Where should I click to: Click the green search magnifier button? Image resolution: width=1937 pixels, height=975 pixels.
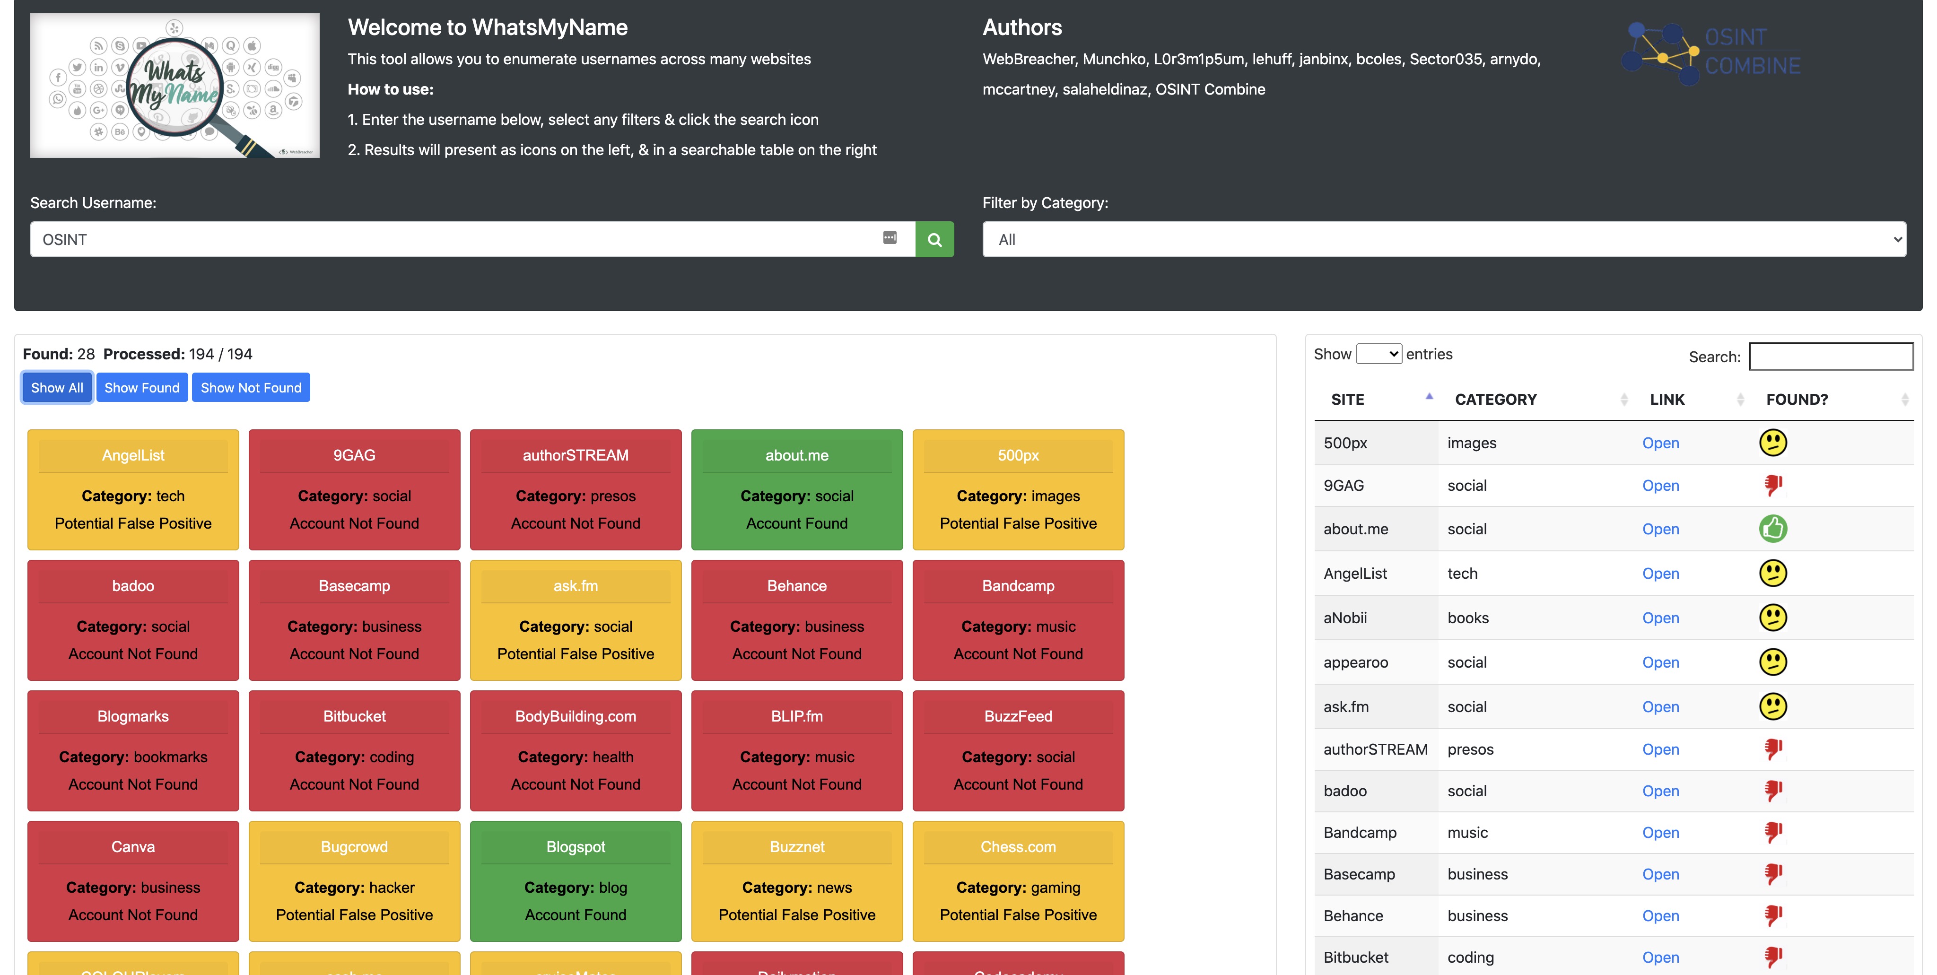[x=934, y=239]
